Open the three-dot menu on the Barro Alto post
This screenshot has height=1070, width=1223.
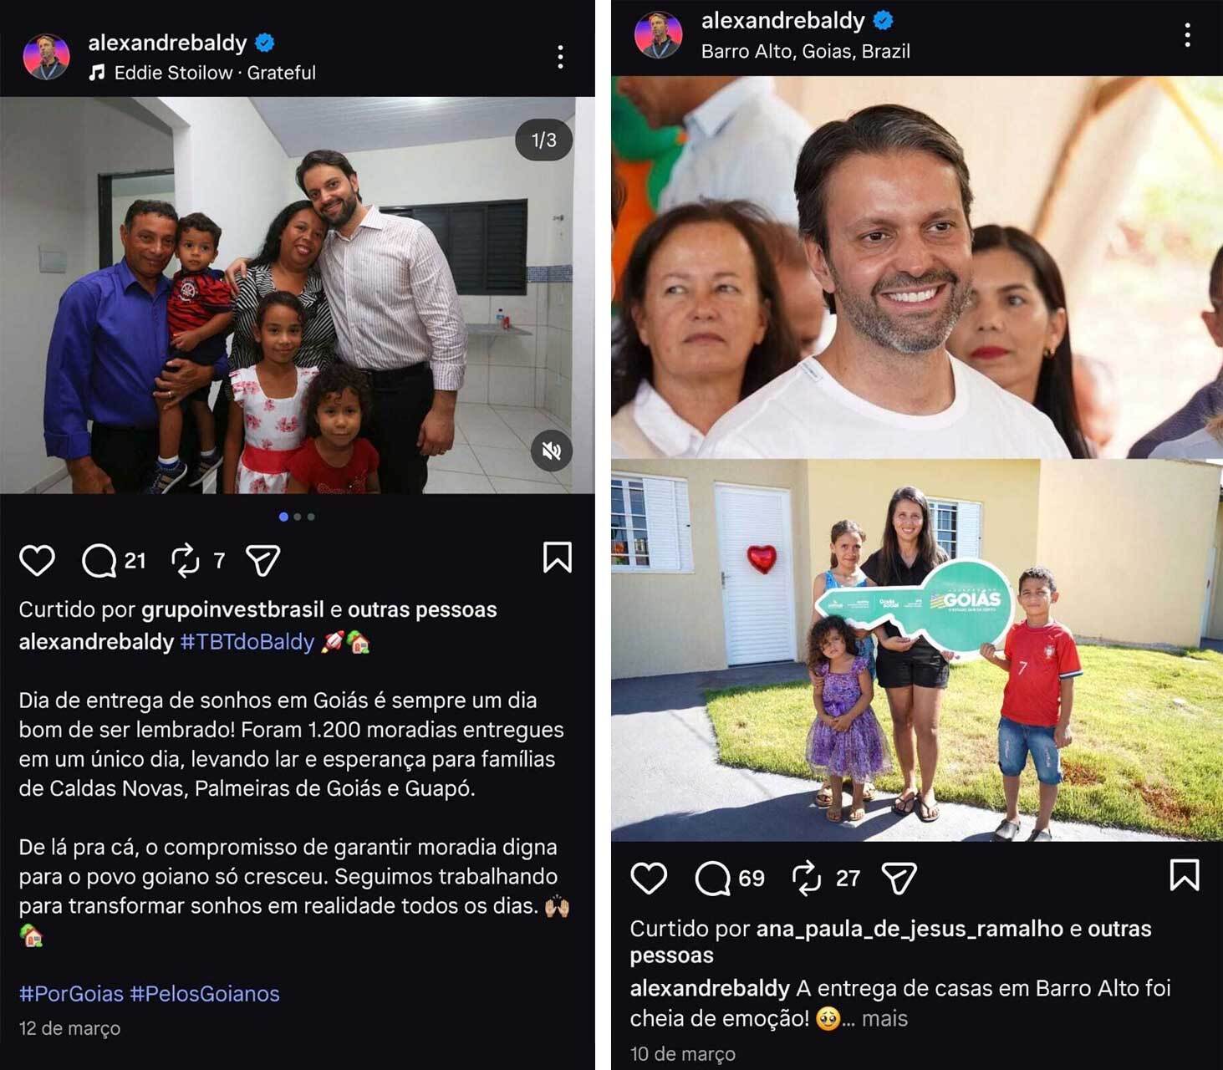1187,35
